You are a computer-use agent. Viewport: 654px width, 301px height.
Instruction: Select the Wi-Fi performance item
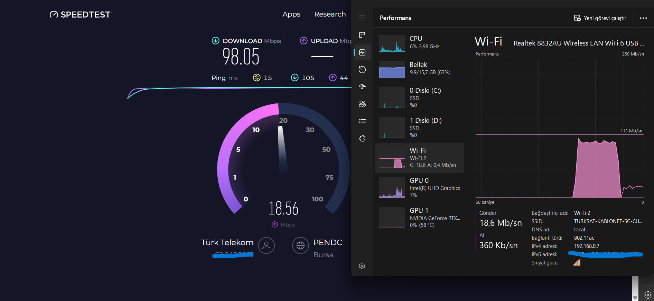pos(419,158)
